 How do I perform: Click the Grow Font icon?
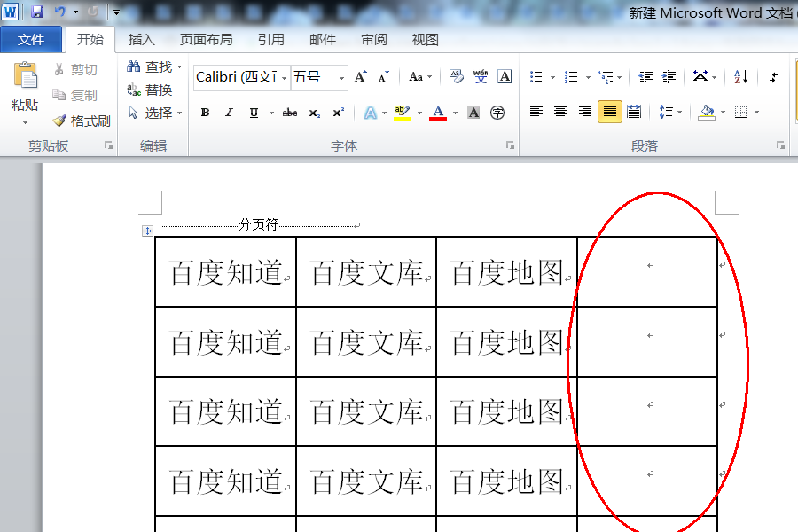pos(361,77)
